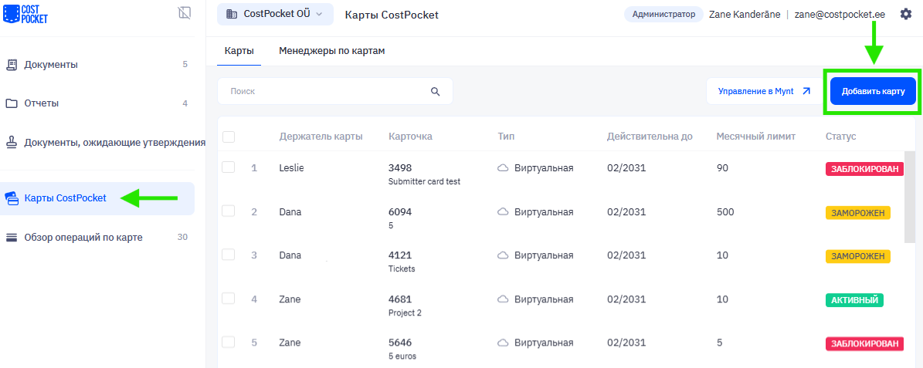Toggle the select-all checkbox in table header
The image size is (923, 368).
click(229, 137)
